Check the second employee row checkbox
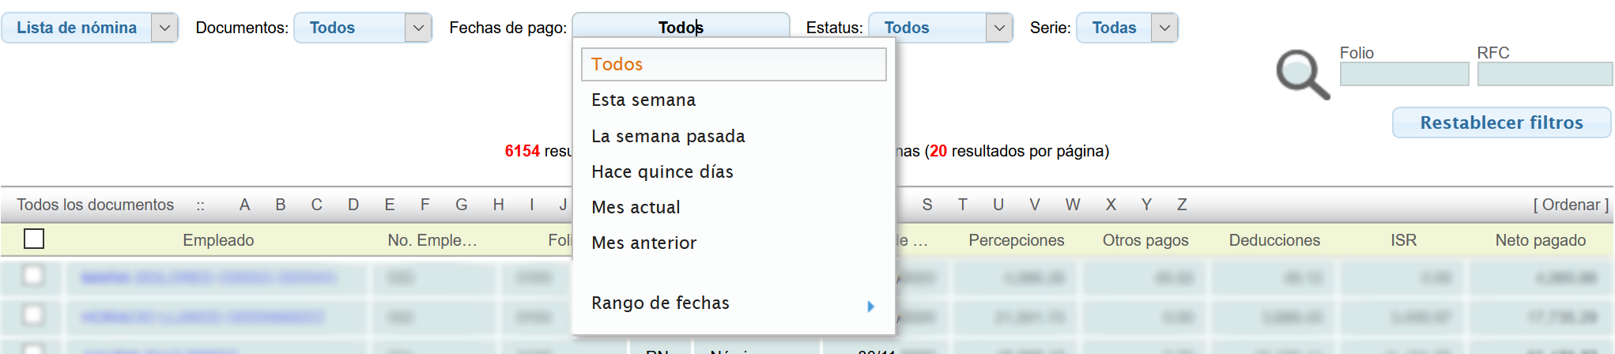This screenshot has height=354, width=1615. [x=33, y=315]
